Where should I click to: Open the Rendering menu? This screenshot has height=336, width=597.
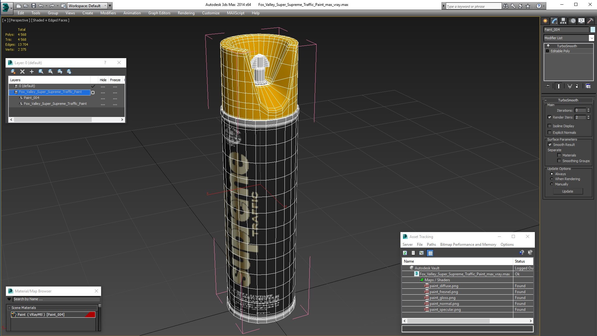point(186,13)
